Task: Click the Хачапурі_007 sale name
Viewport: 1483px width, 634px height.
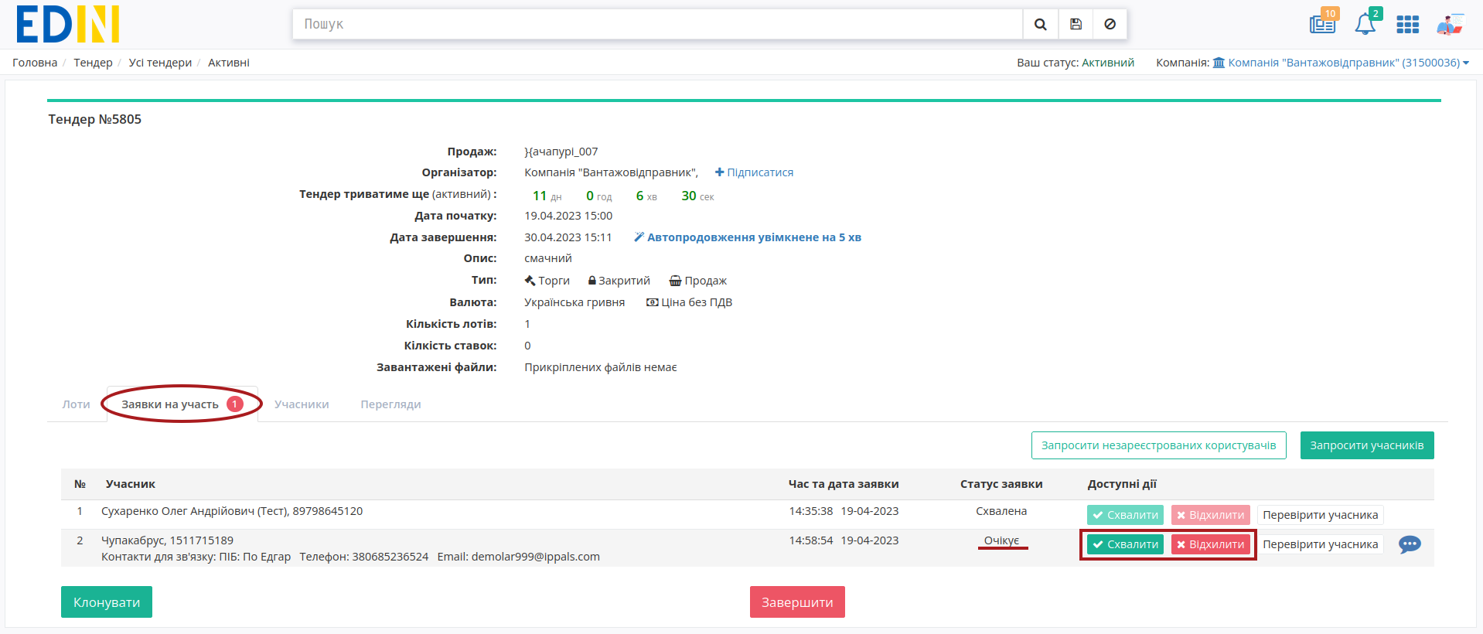Action: [x=561, y=152]
